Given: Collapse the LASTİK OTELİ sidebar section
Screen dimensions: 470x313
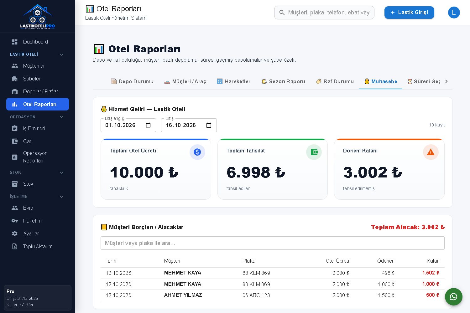Looking at the screenshot, I should [x=62, y=54].
